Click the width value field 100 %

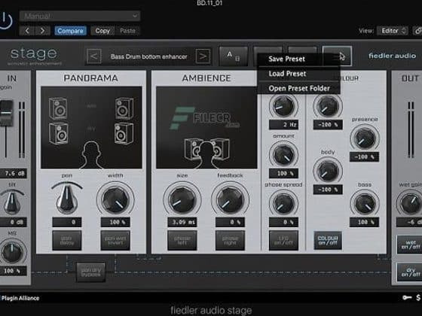115,222
